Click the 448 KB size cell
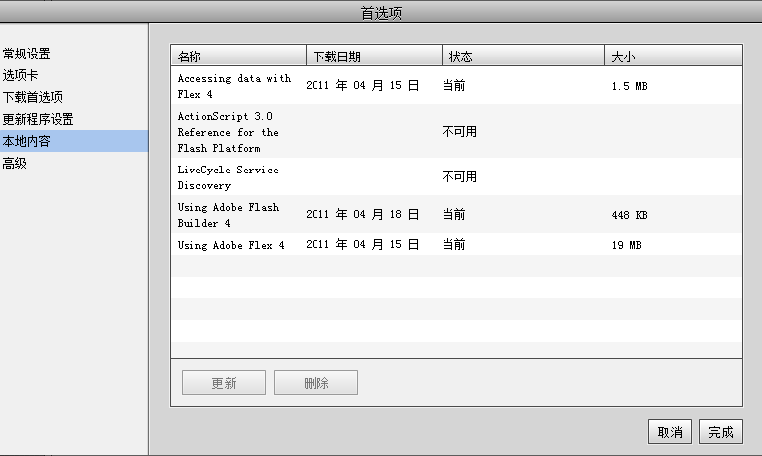Viewport: 762px width, 456px height. click(x=629, y=215)
